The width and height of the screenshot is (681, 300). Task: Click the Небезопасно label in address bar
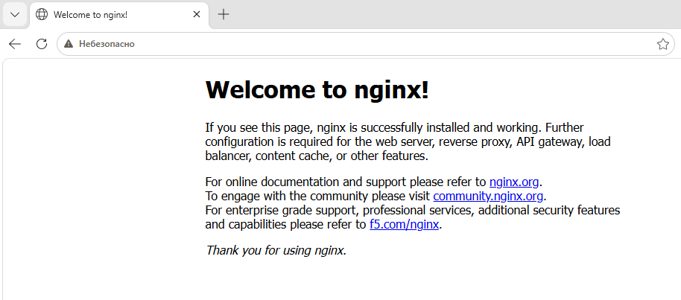click(107, 44)
